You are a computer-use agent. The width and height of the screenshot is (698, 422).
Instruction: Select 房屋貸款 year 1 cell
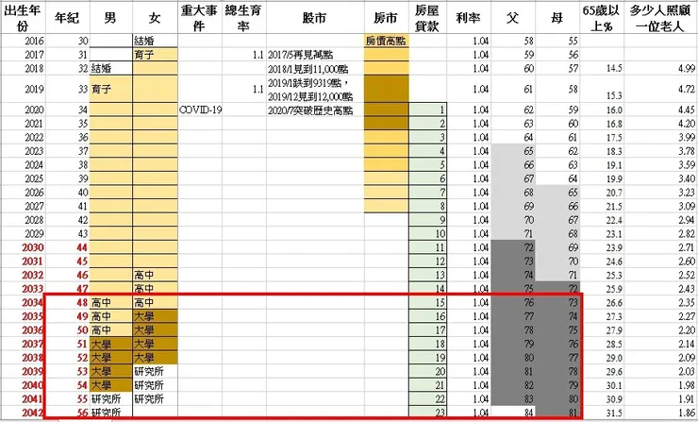(x=427, y=110)
